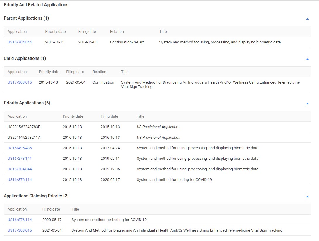
Task: Open US17/308,015 under Applications Claiming Priority
Action: (x=20, y=230)
